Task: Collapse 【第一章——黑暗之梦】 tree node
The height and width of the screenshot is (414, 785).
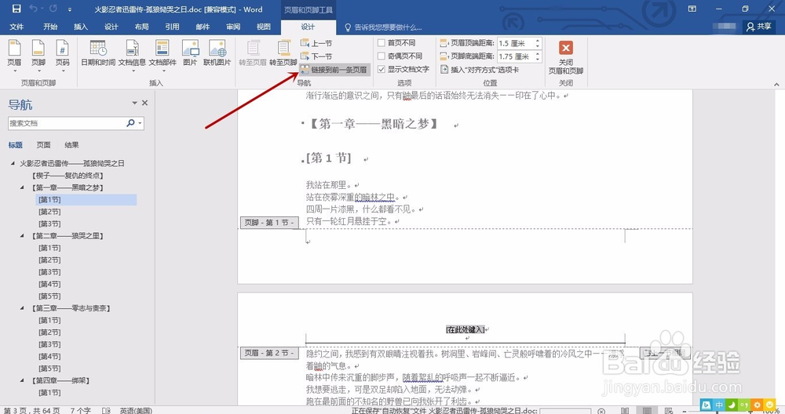Action: tap(22, 187)
